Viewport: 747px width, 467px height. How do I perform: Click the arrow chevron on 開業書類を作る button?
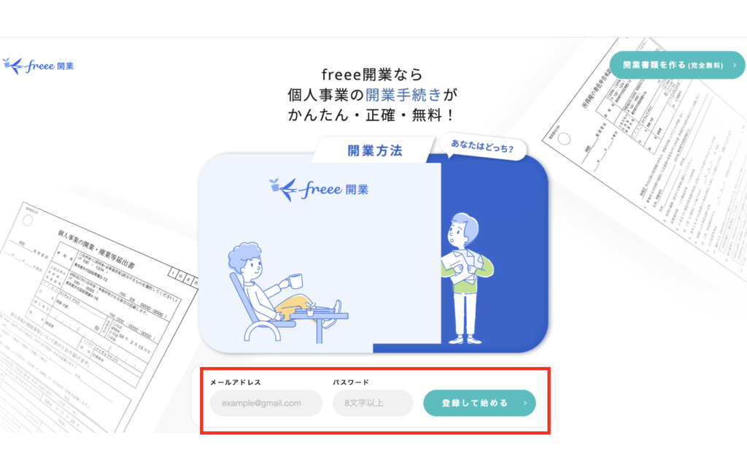[735, 65]
